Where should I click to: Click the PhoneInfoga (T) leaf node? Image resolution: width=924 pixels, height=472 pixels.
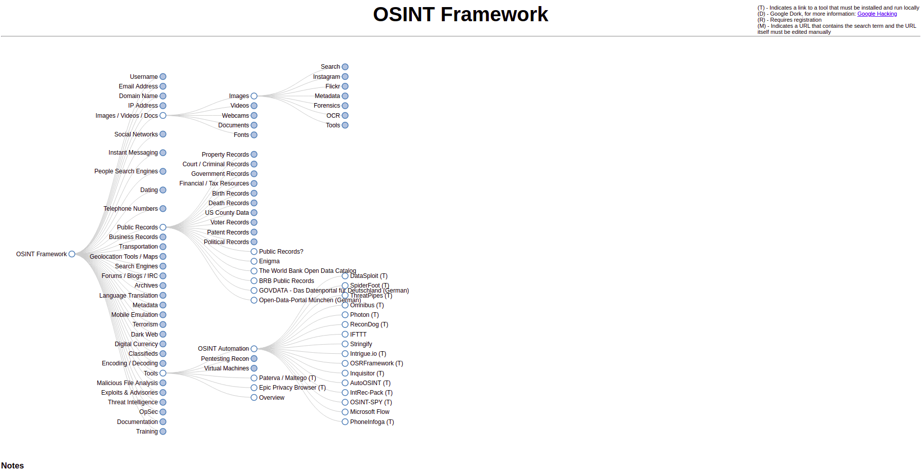(371, 422)
